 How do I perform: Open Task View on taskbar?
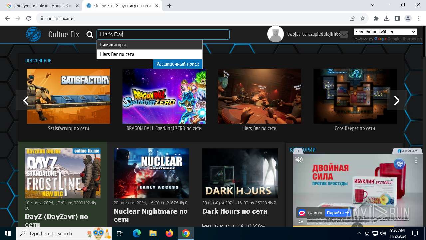(x=120, y=233)
